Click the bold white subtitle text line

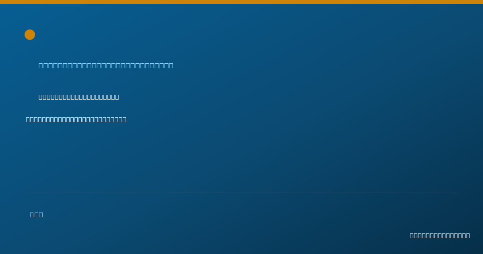click(x=79, y=97)
